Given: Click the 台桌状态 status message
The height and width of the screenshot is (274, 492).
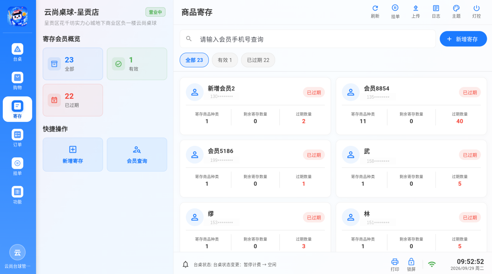Looking at the screenshot, I should coord(235,265).
